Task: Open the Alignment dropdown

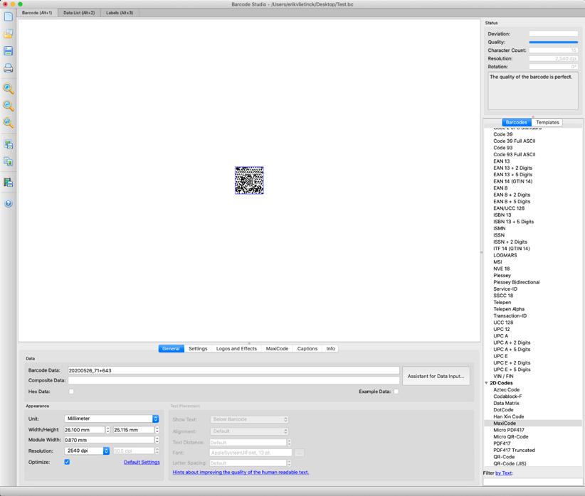Action: tap(249, 431)
